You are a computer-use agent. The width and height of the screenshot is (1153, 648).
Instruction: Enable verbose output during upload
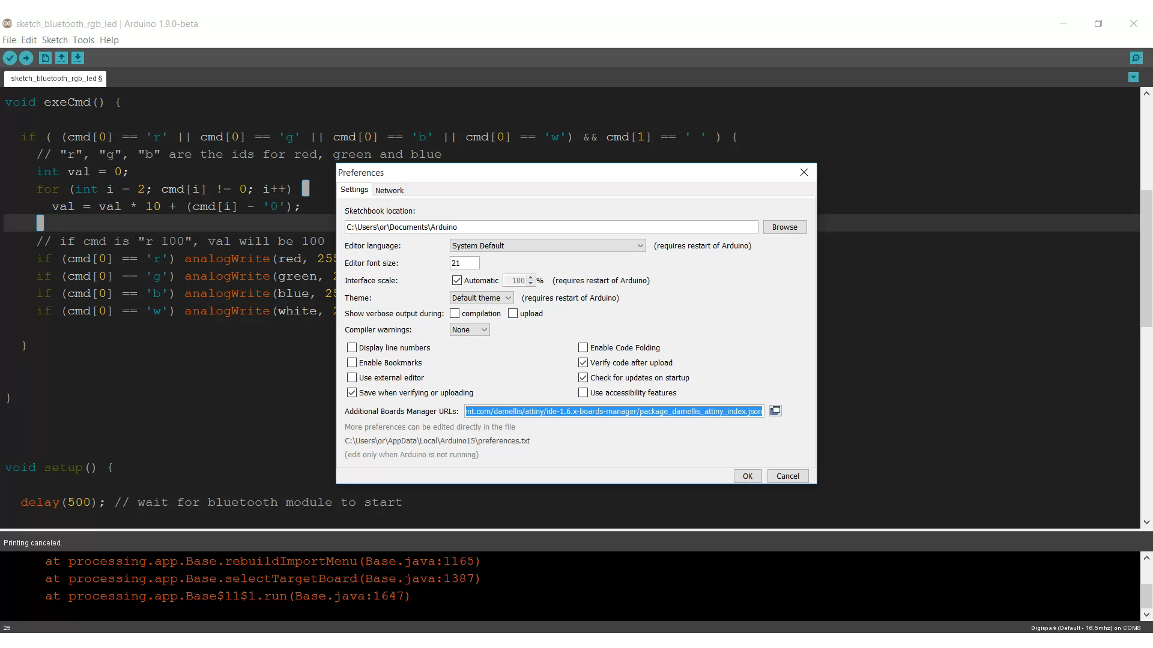[513, 313]
